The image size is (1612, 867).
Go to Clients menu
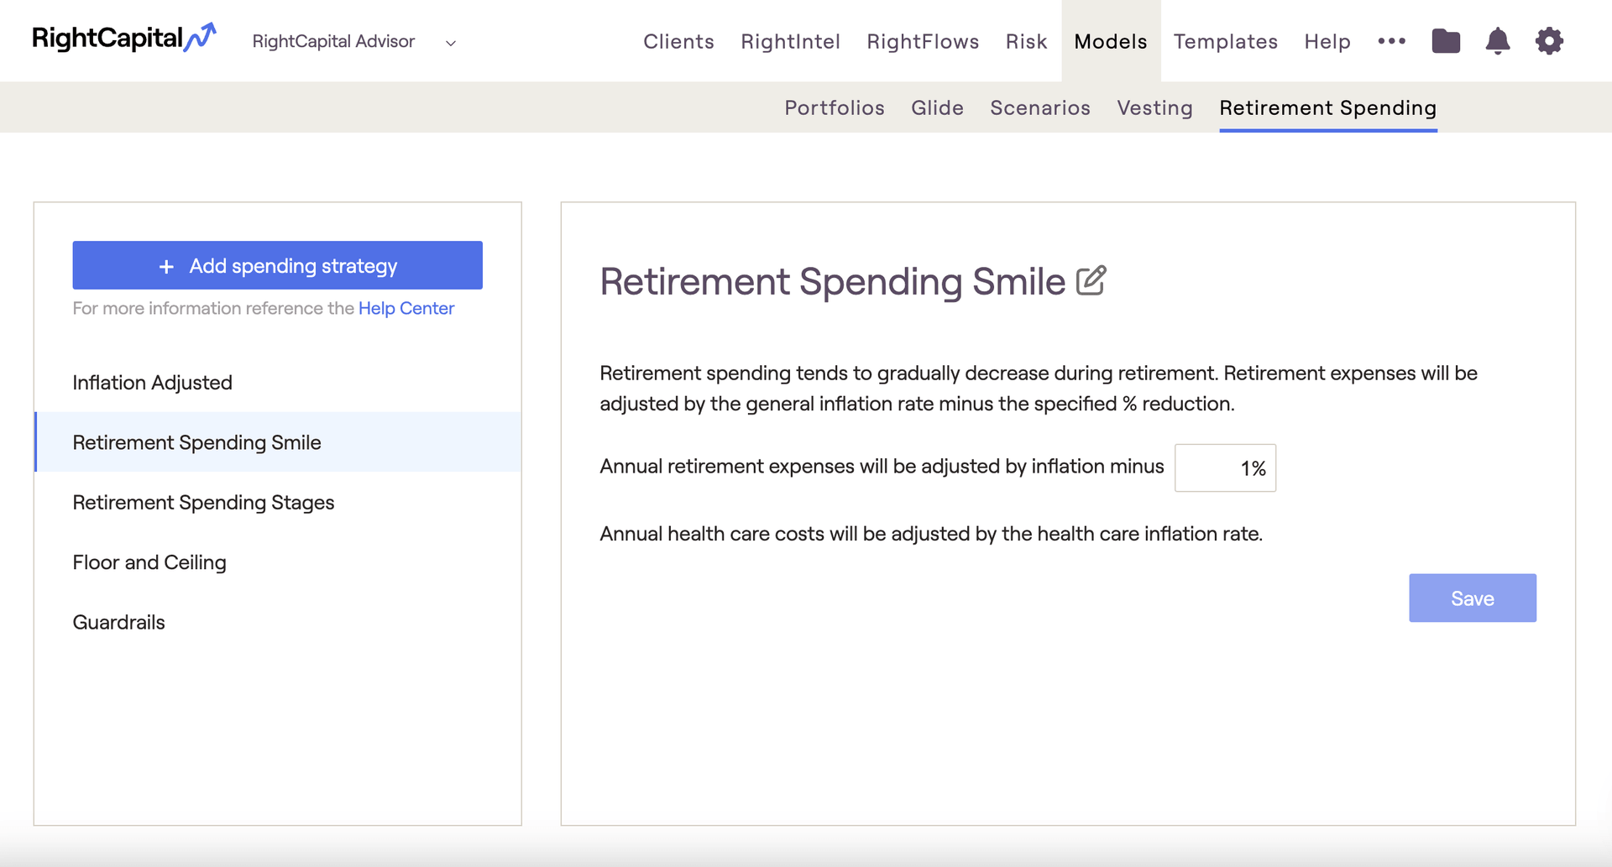coord(678,41)
